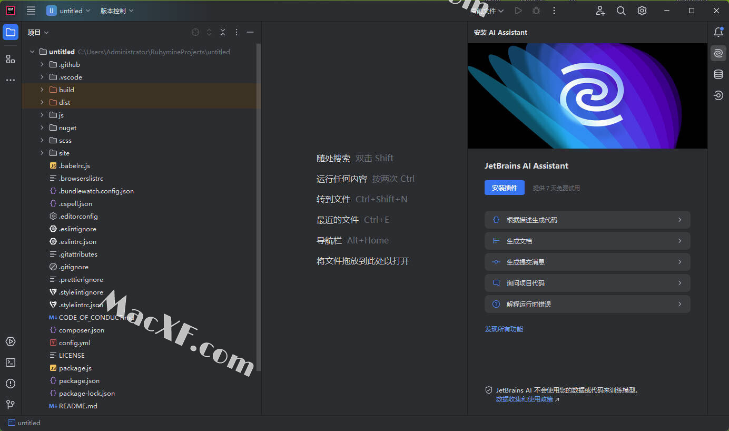
Task: Click 安装插件 button
Action: tap(505, 188)
